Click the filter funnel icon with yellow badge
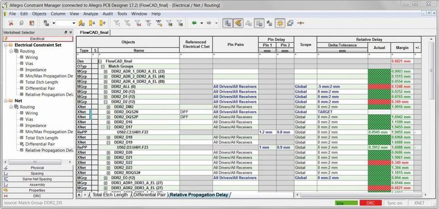This screenshot has height=209, width=439. click(x=159, y=23)
